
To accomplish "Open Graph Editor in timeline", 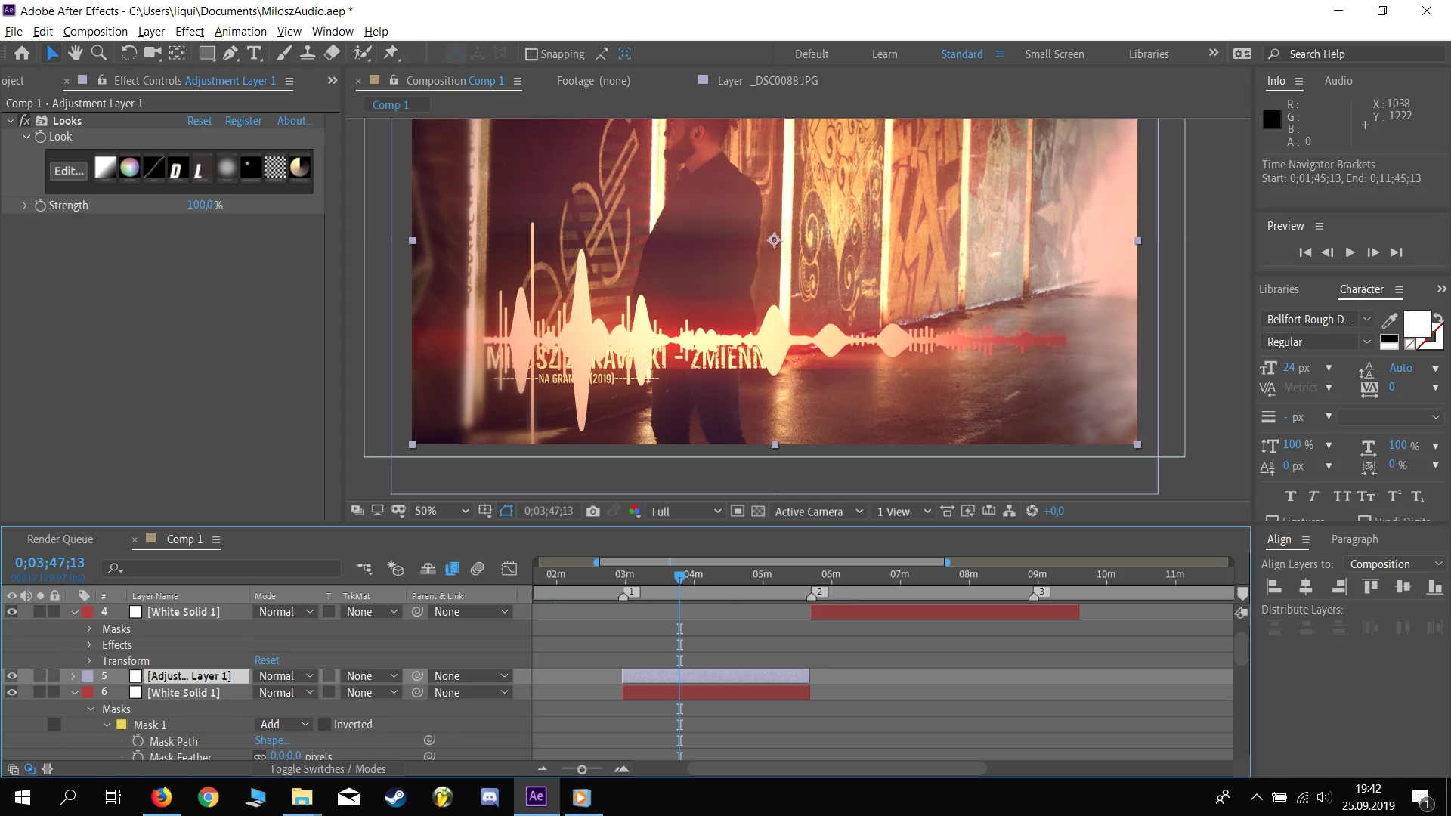I will pos(509,569).
